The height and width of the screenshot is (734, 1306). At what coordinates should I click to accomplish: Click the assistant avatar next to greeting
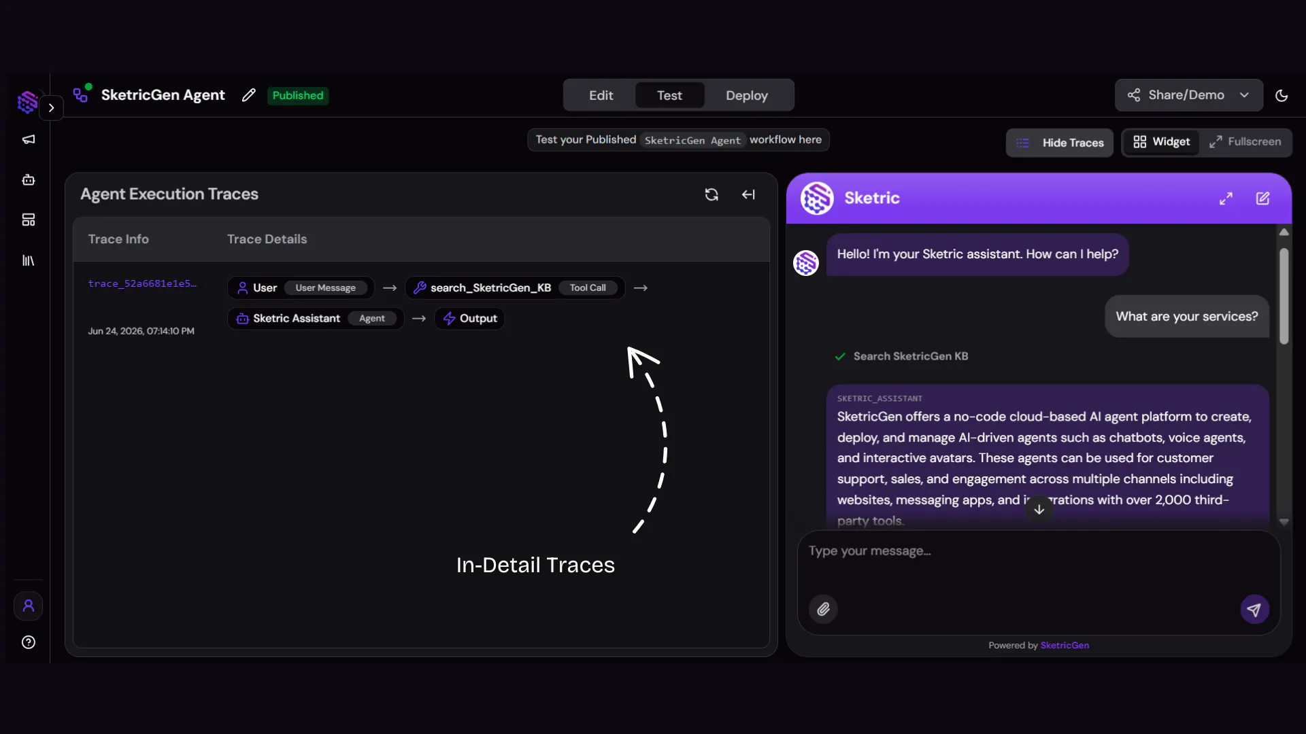806,263
